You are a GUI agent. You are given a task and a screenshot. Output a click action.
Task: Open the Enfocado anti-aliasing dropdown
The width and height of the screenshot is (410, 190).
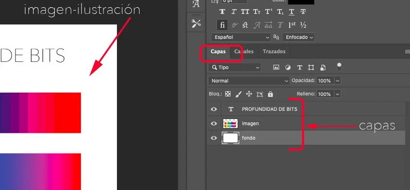point(299,37)
